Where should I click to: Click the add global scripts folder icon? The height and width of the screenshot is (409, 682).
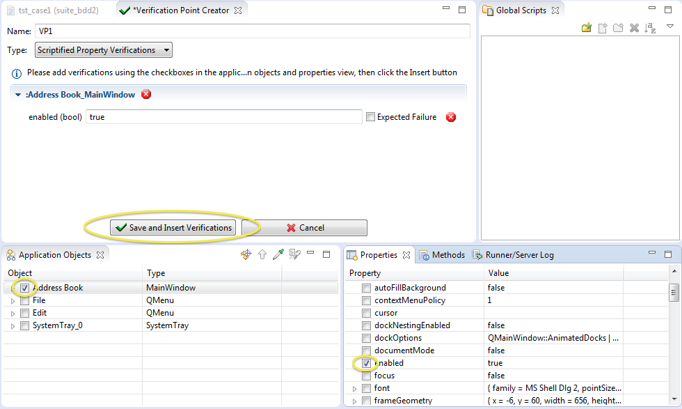click(x=587, y=28)
